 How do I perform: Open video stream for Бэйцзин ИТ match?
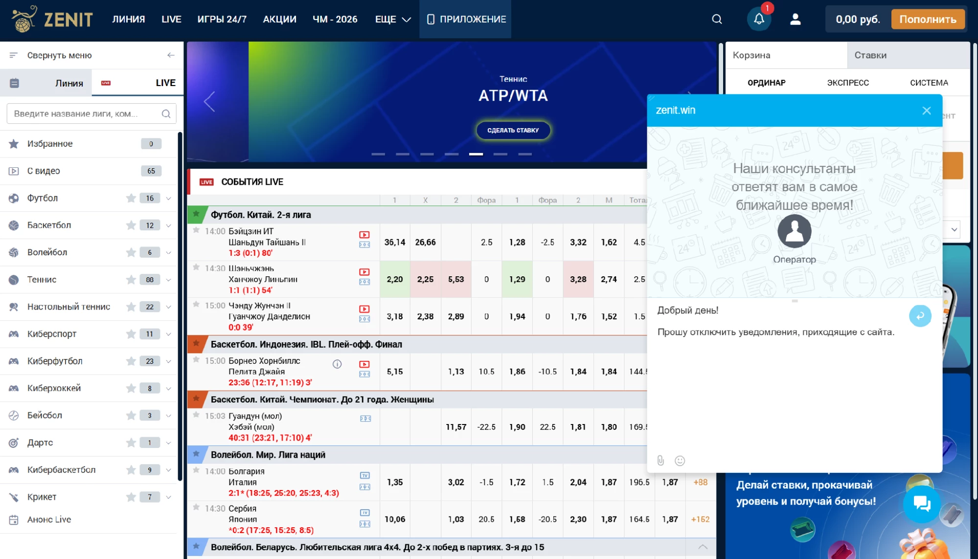364,235
